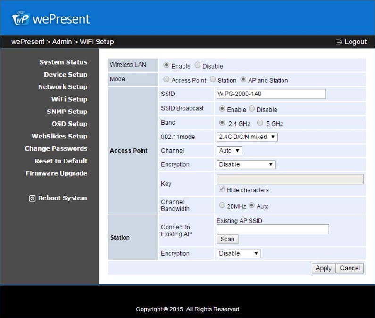This screenshot has width=375, height=318.
Task: Select the 2.4 GHz band
Action: [222, 123]
